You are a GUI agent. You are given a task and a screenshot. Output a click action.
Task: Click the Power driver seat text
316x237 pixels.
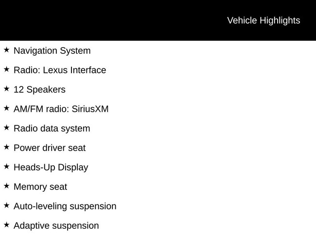point(50,148)
